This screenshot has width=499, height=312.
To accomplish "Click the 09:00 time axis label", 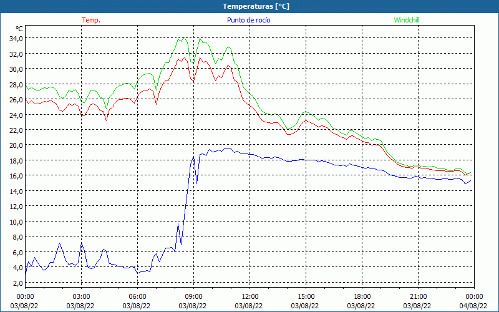I will pos(193,297).
